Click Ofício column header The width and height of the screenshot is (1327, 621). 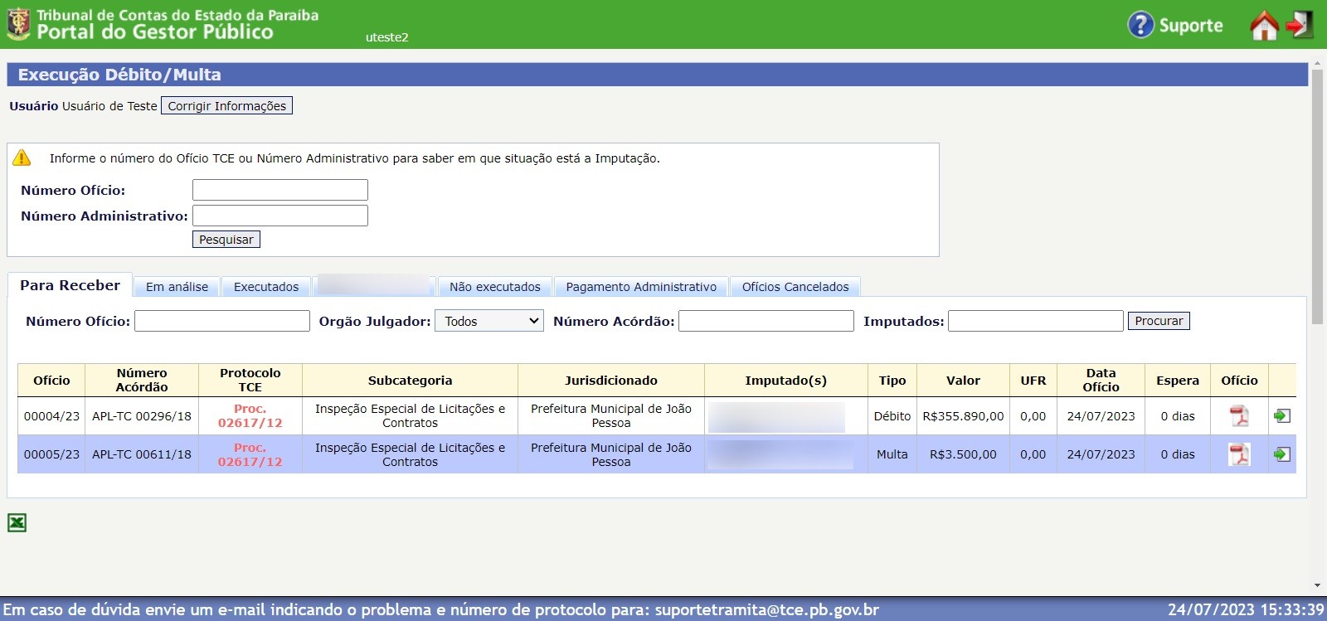point(51,381)
